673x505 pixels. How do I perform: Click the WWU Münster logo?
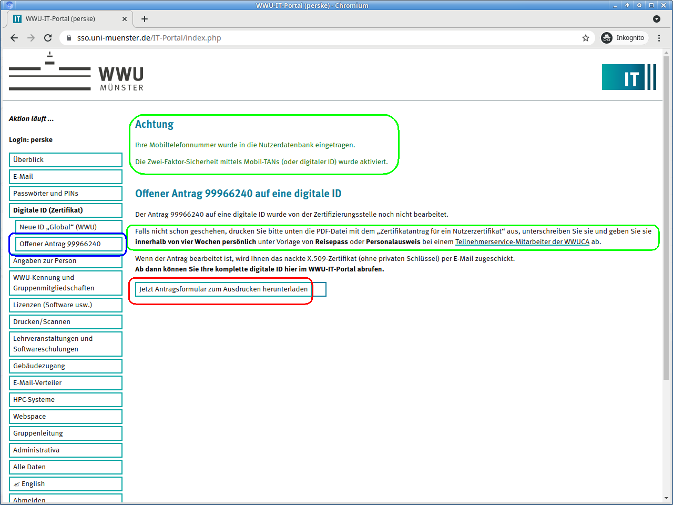(x=76, y=73)
